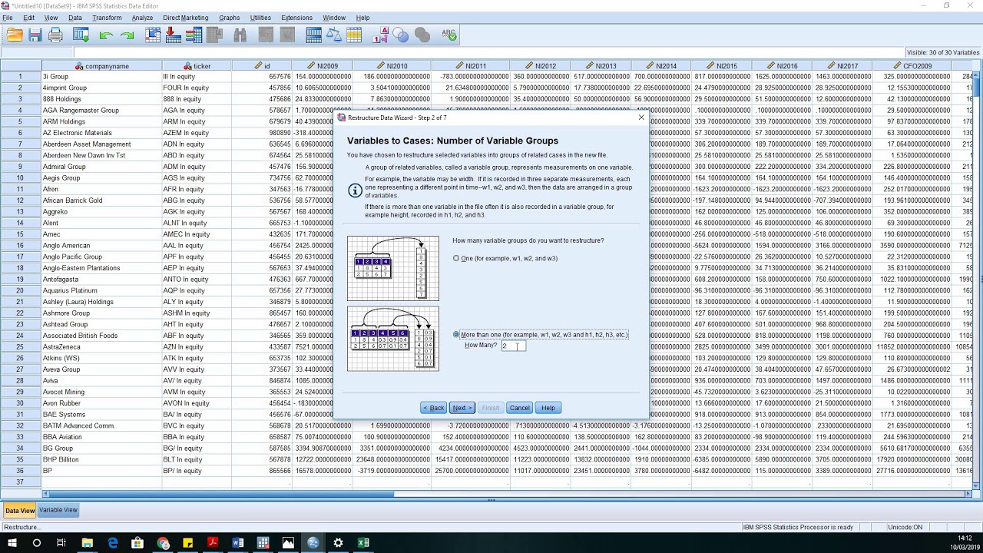
Task: Switch to the Data View tab
Action: pos(19,511)
